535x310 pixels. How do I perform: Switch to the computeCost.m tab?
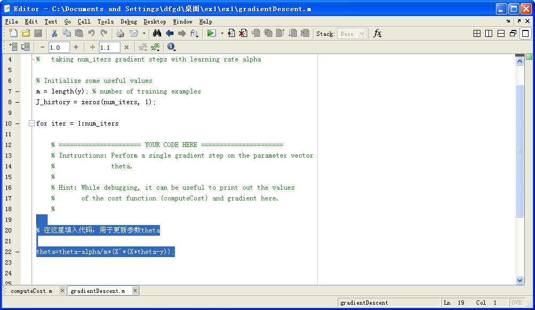coord(32,291)
